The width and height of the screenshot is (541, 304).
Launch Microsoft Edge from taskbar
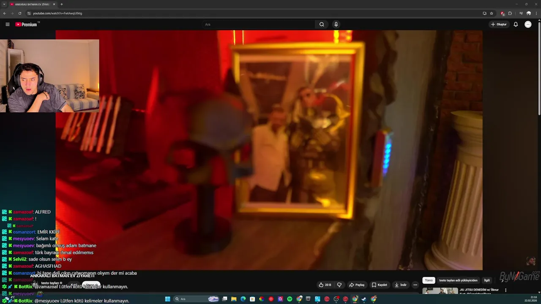[243, 299]
